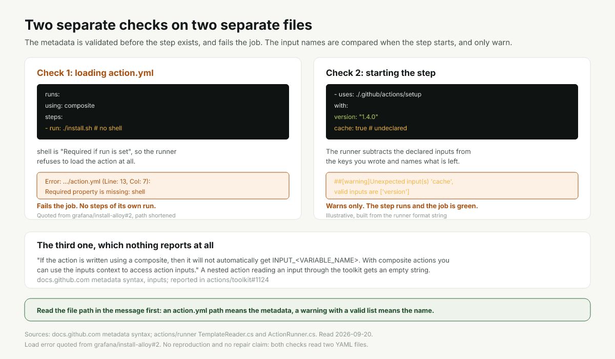Viewport: 615px width, 359px height.
Task: Click the subtitle beginning 'The metadata is validated'
Action: click(x=269, y=43)
